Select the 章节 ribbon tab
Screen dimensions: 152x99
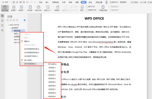tap(84, 2)
